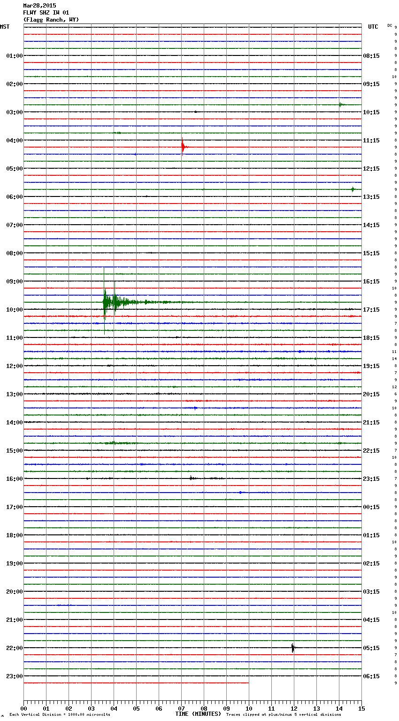
Task: Select the 07:00 MST time label
Action: coord(15,225)
